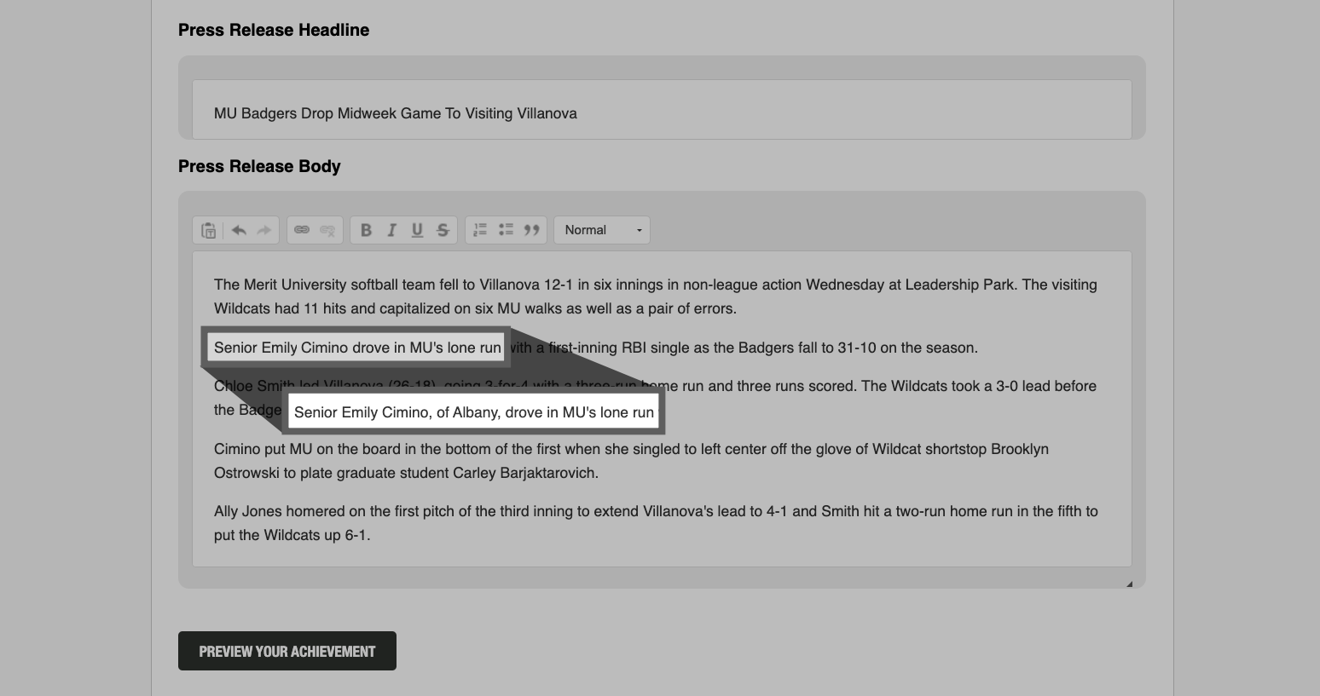This screenshot has width=1320, height=696.
Task: Expand the style selector chevron
Action: [638, 229]
